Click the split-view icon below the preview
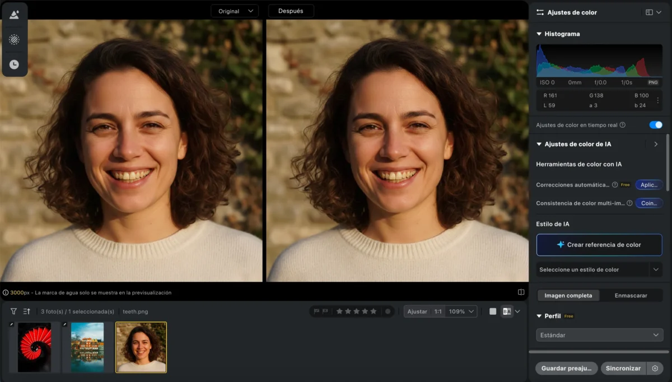Viewport: 672px width, 382px height. pos(521,292)
